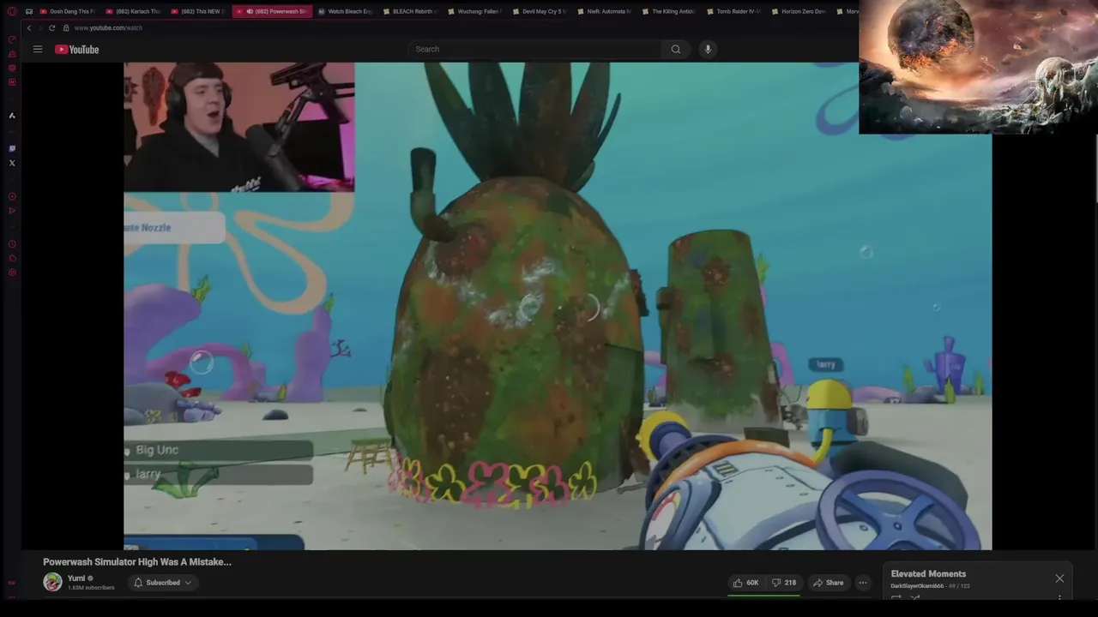Image resolution: width=1098 pixels, height=617 pixels.
Task: Click the site security padlock icon
Action: click(66, 27)
